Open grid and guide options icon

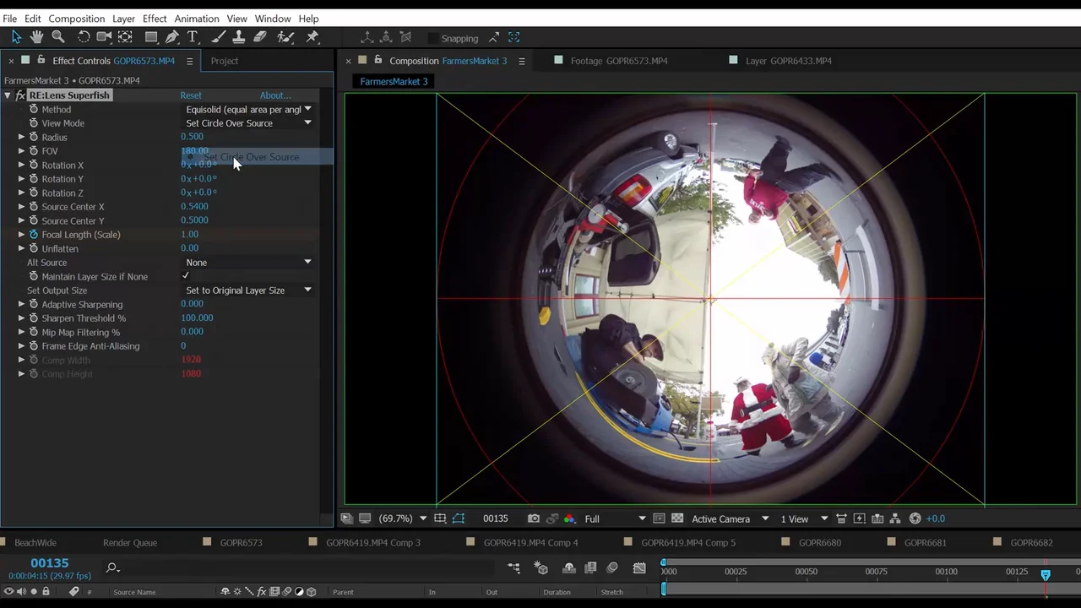tap(440, 518)
